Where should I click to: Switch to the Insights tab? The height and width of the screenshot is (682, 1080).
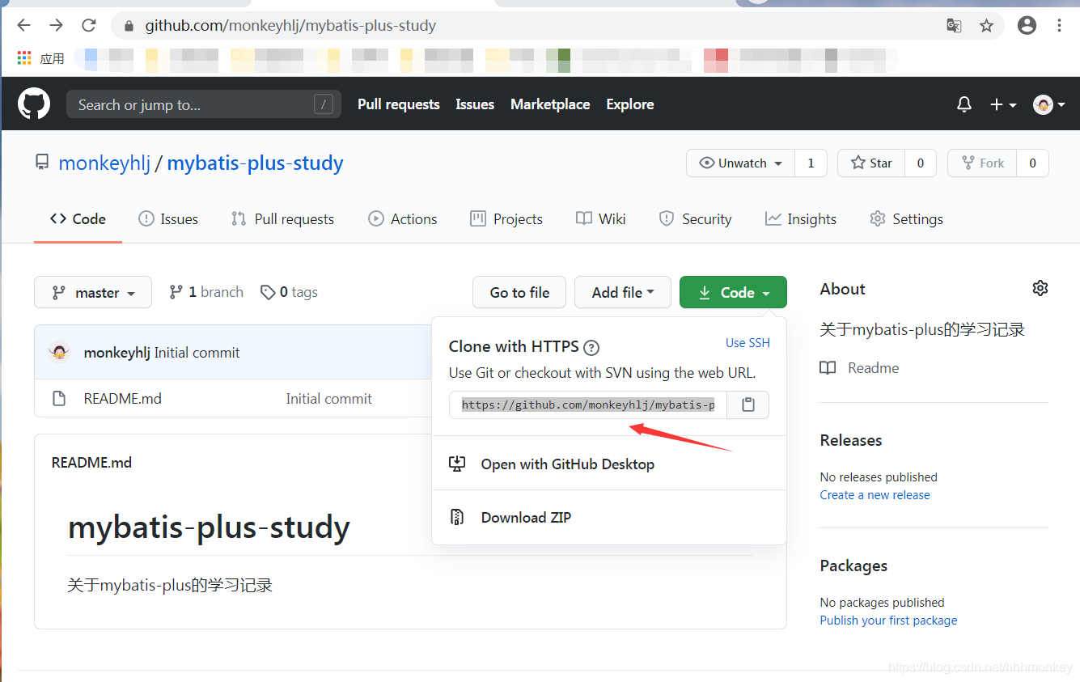tap(801, 219)
